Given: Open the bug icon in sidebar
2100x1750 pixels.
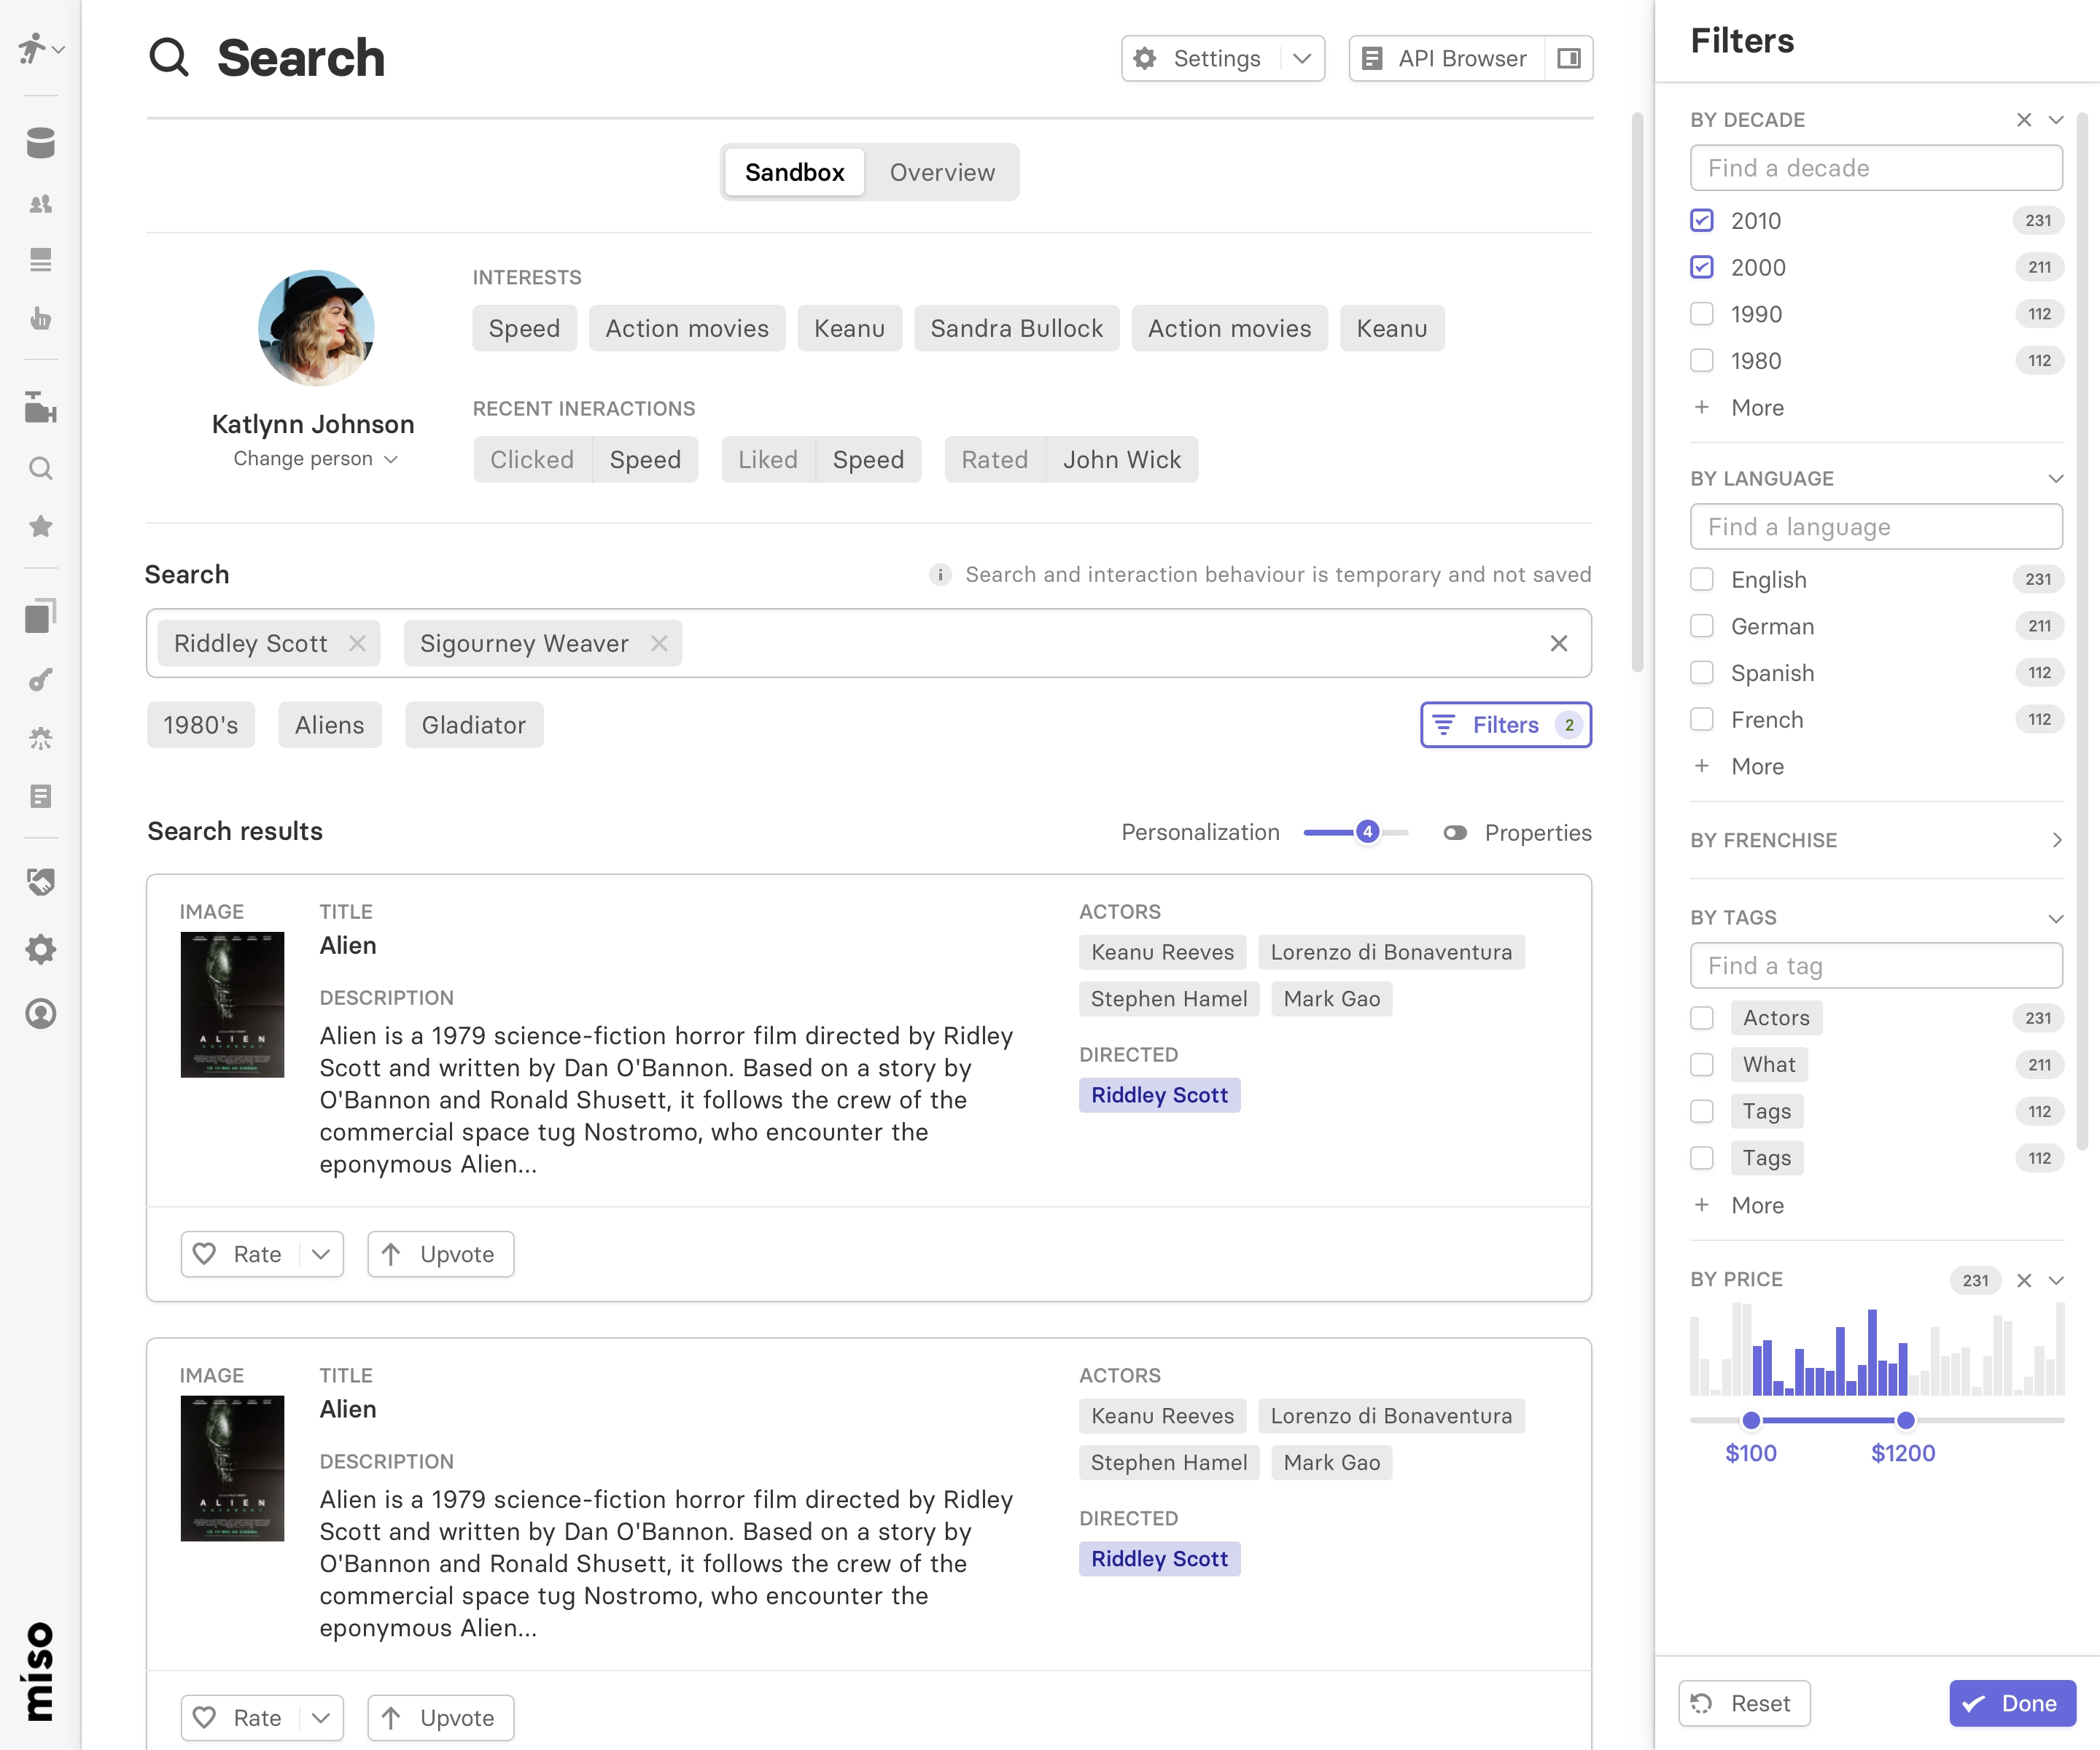Looking at the screenshot, I should pos(40,738).
